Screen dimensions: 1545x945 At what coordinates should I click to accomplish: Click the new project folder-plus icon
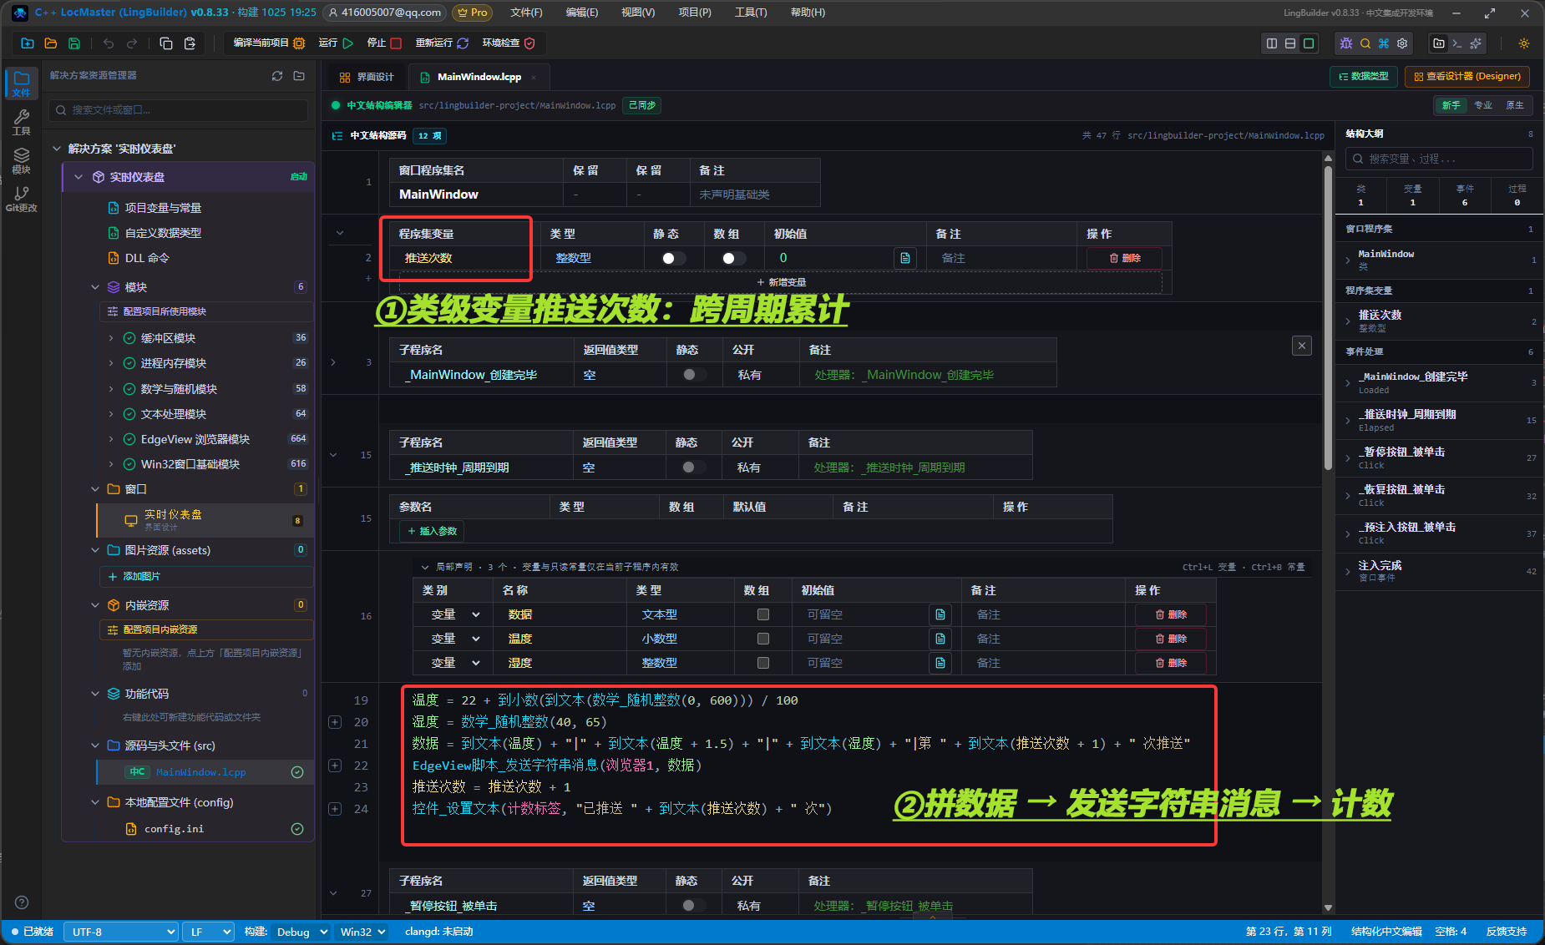[28, 43]
